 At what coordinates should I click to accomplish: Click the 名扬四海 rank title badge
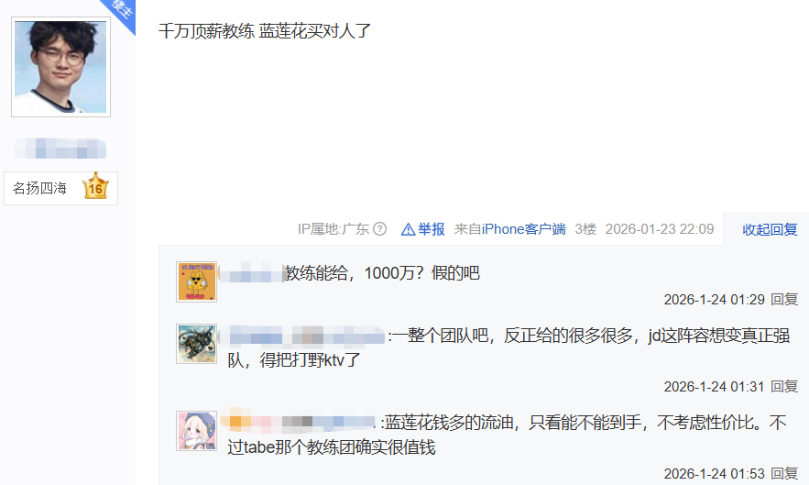pos(39,189)
